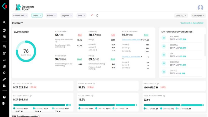208x117 pixels.
Task: Click info icon next to Value Share
Action: tap(92, 96)
